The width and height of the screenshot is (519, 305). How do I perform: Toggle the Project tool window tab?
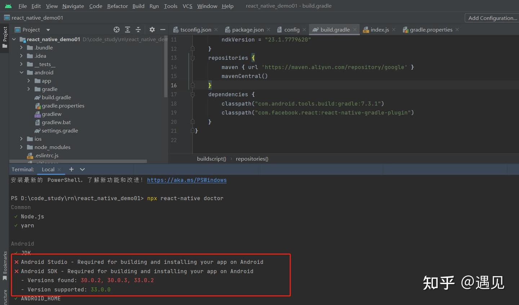5,36
